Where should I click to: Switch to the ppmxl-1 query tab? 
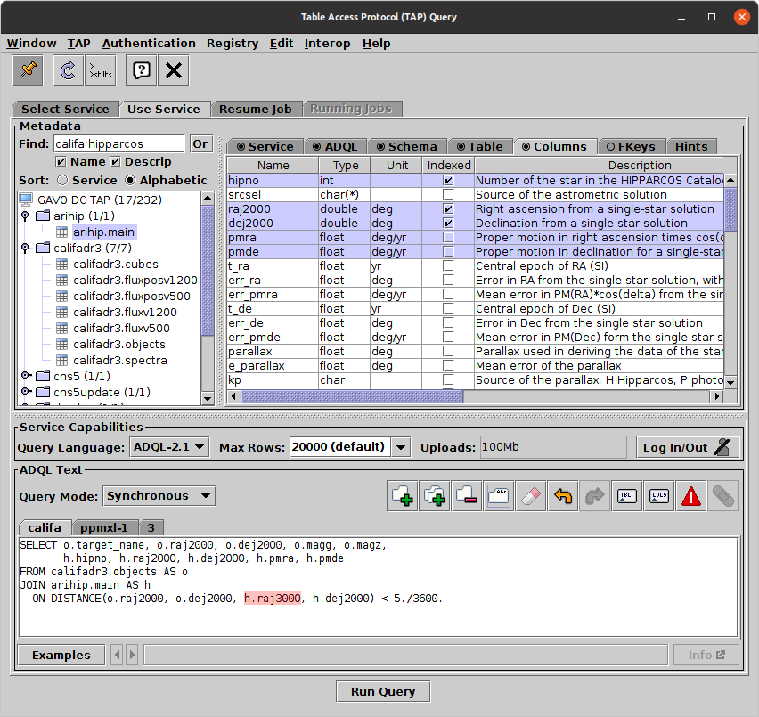tap(104, 527)
